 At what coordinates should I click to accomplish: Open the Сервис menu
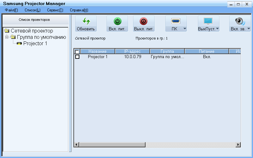pos(55,10)
